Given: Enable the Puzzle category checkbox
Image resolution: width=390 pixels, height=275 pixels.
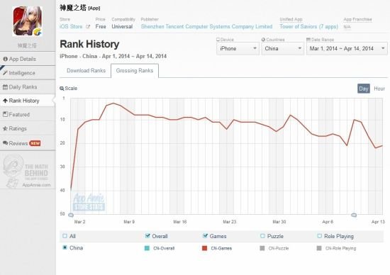Looking at the screenshot, I should pos(262,236).
